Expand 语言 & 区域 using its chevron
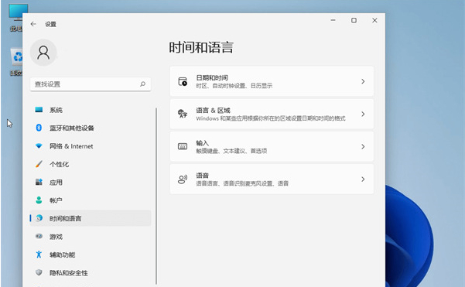 tap(363, 114)
